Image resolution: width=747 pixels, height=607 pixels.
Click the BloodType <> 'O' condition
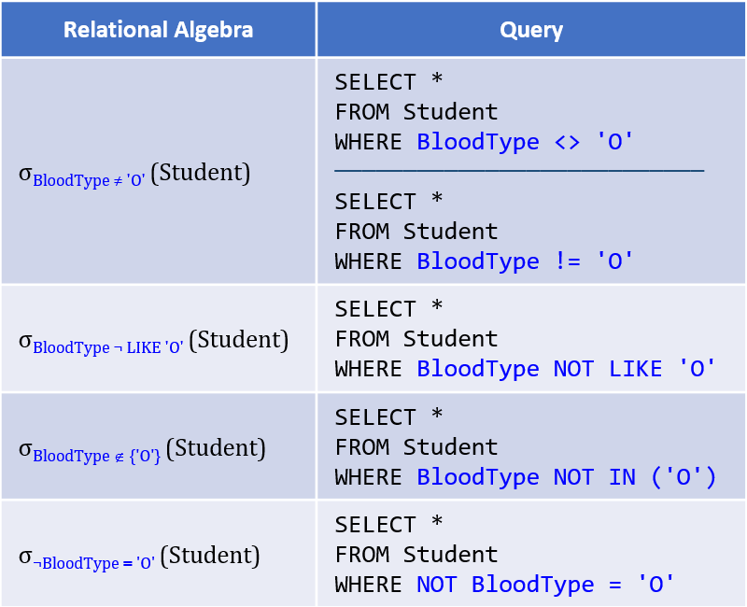(525, 142)
